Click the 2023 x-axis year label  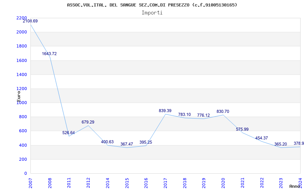coord(281,183)
